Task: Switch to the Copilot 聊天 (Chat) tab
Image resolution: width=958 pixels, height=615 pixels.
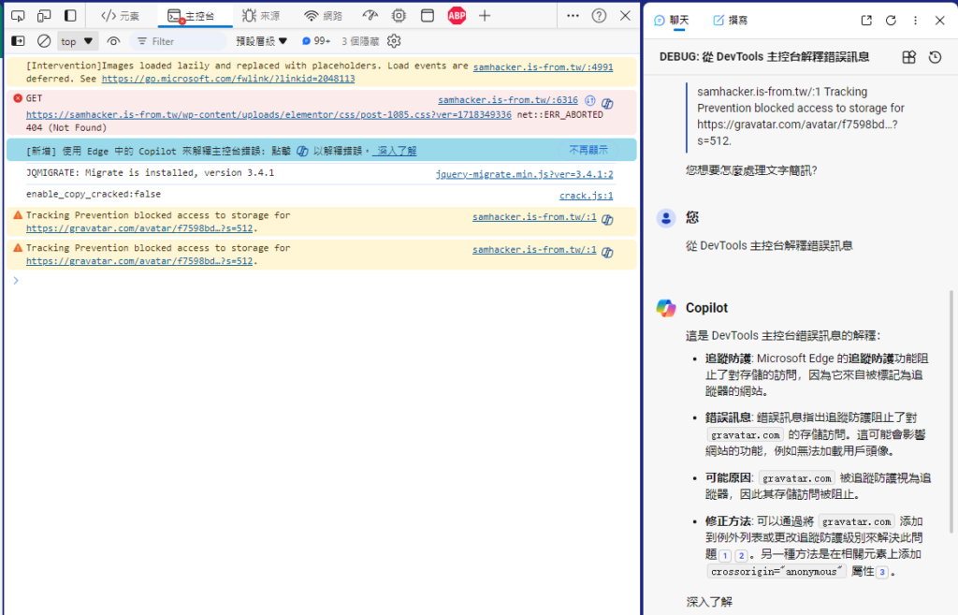Action: (672, 21)
